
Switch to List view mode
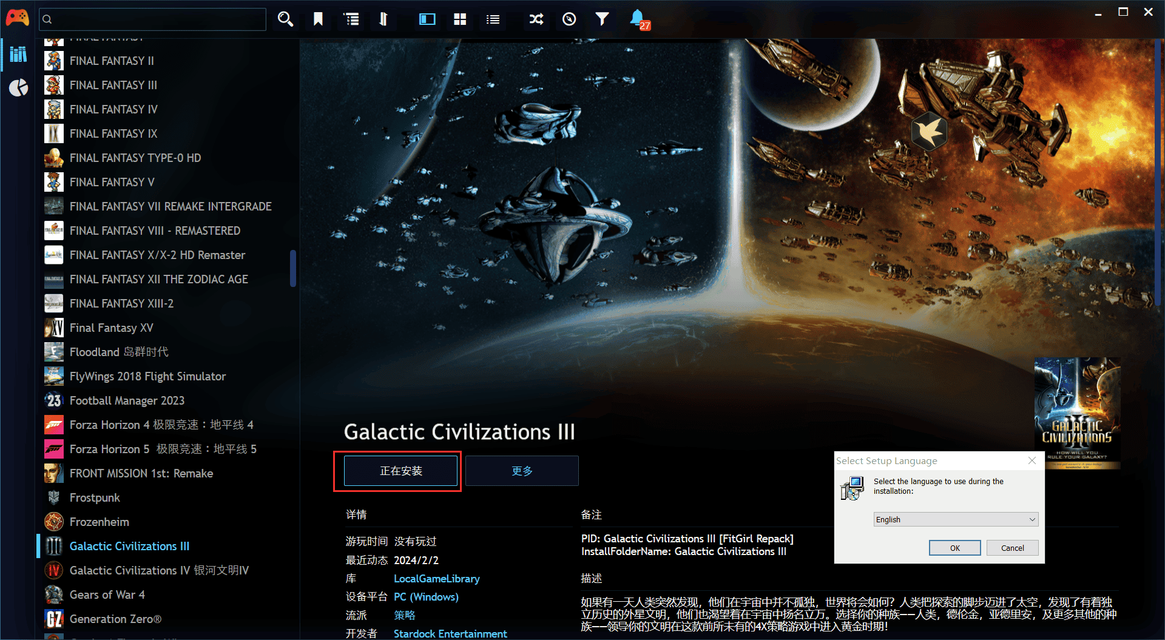[493, 19]
